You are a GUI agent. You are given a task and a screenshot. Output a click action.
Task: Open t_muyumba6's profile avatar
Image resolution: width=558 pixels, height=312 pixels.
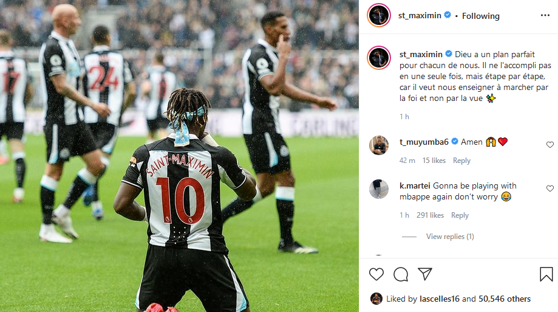[379, 145]
